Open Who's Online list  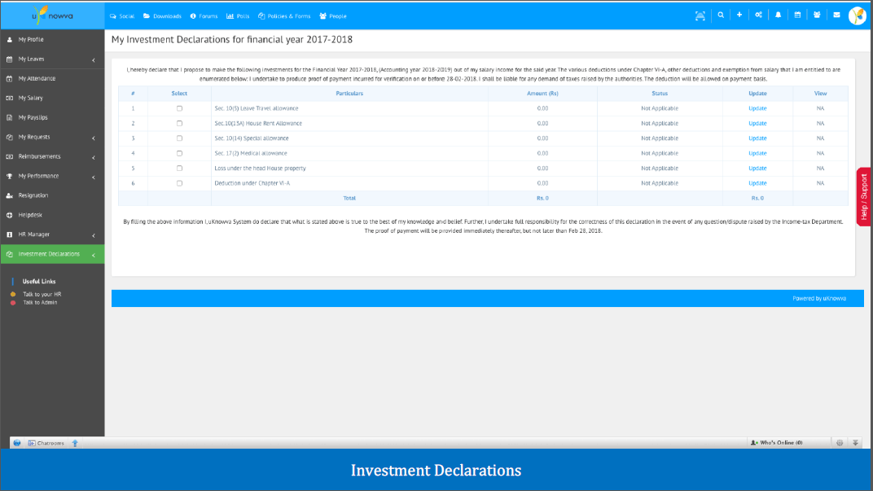point(777,443)
